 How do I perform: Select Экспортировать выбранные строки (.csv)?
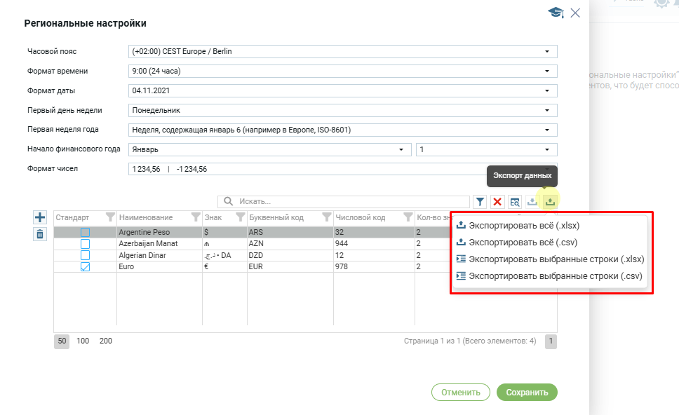pos(555,275)
